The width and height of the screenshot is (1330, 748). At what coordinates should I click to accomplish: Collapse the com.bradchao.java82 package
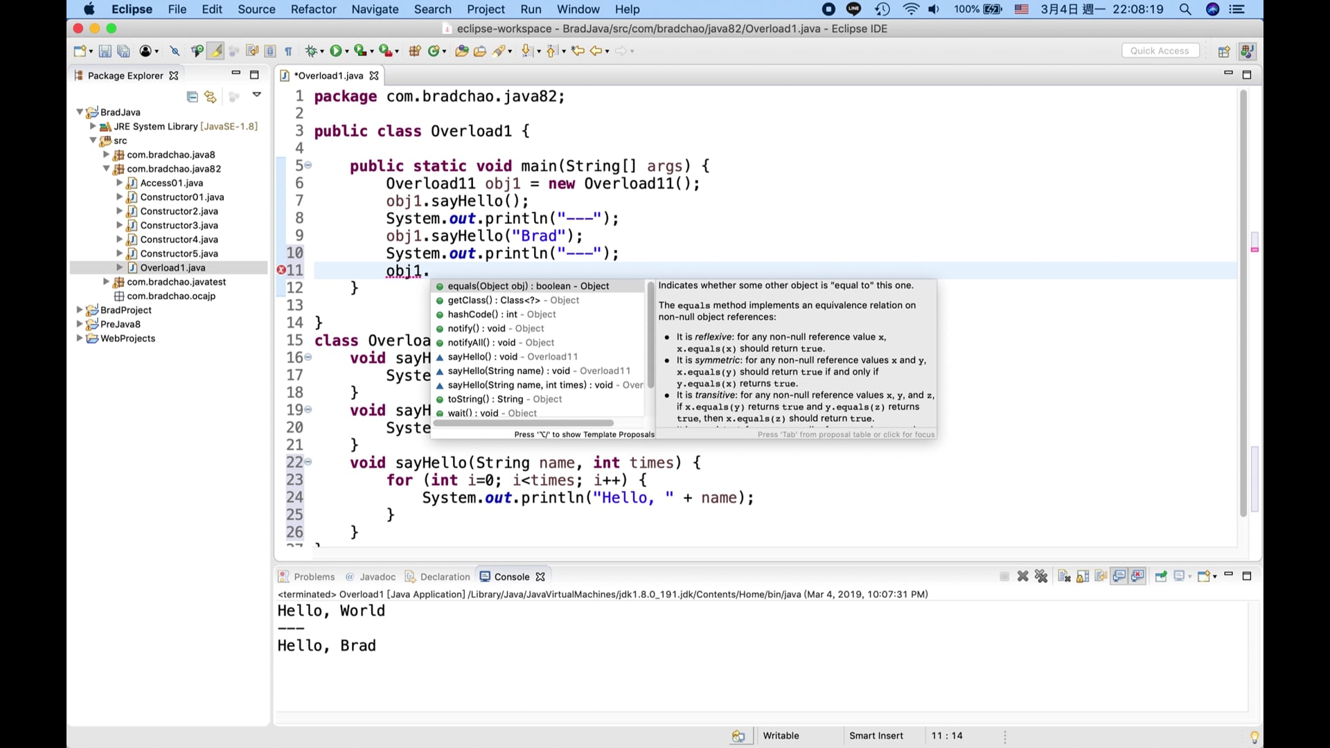click(x=106, y=169)
